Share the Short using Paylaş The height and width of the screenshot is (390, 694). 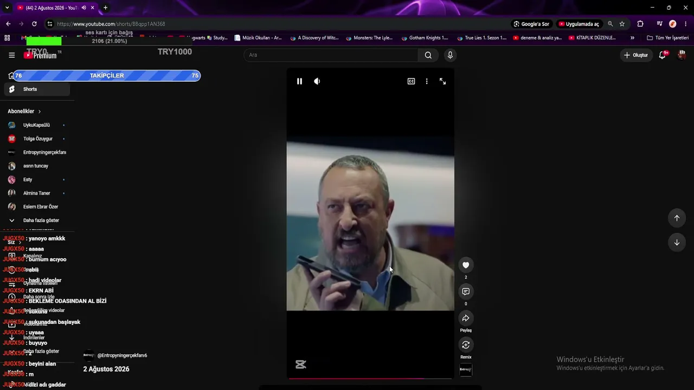click(x=466, y=318)
